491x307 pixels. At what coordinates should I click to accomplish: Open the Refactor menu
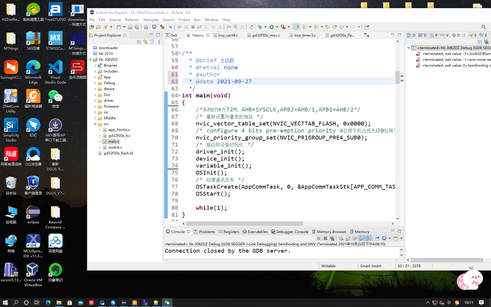click(132, 20)
